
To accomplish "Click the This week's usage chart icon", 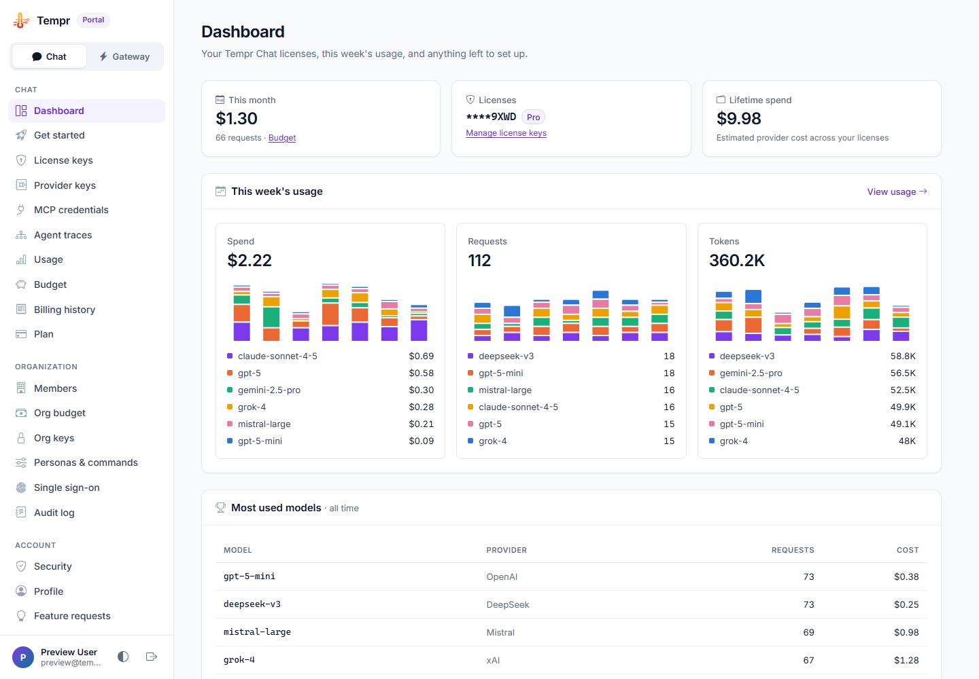I will coord(220,191).
